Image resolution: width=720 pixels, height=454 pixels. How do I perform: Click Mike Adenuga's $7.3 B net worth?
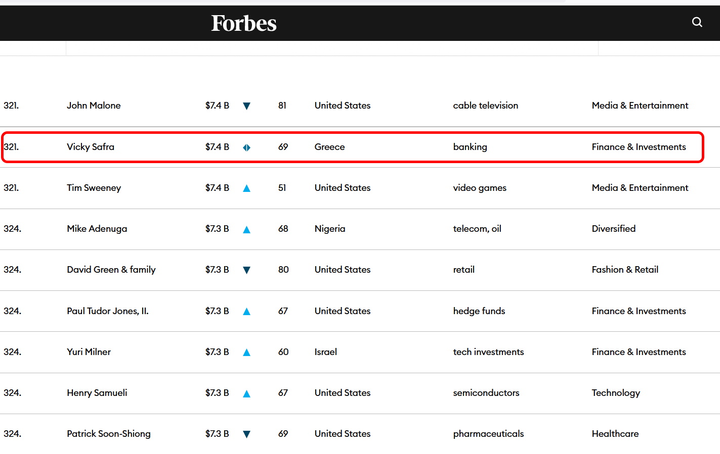[x=217, y=229]
